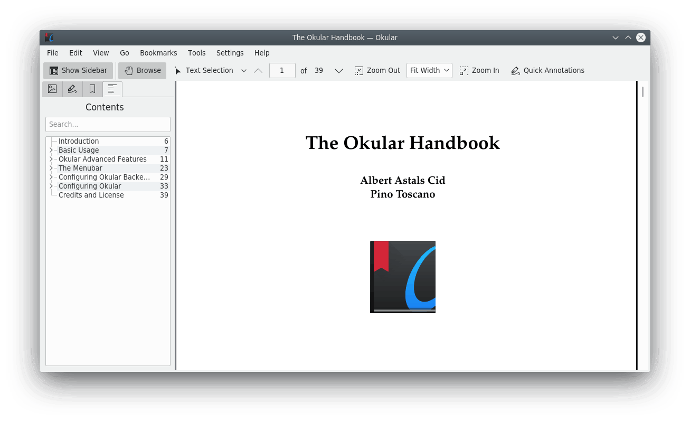The height and width of the screenshot is (421, 690).
Task: Toggle the Show Sidebar button
Action: point(78,71)
